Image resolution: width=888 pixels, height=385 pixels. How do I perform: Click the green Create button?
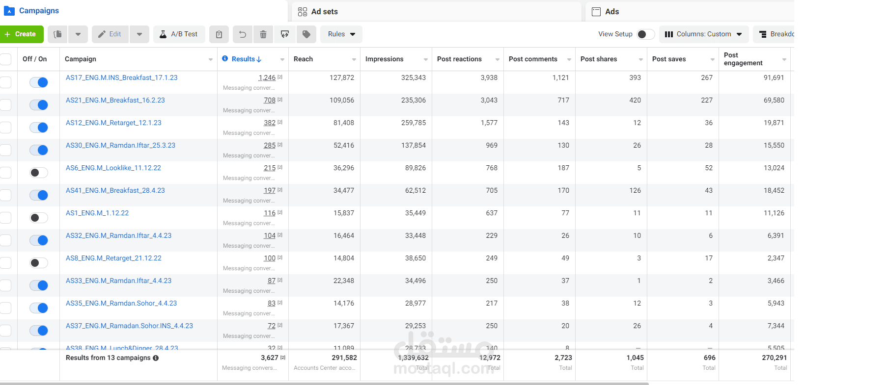(x=21, y=34)
